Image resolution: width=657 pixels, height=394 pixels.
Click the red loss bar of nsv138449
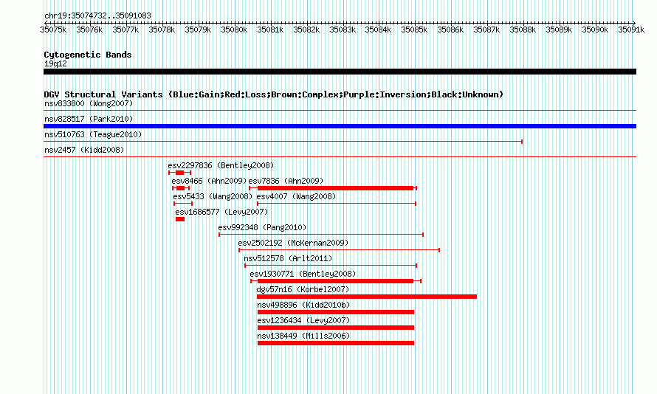(x=336, y=343)
